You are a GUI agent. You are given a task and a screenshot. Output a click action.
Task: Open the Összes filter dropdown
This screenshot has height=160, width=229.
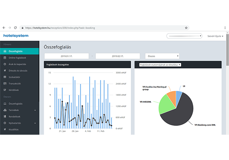[162, 56]
